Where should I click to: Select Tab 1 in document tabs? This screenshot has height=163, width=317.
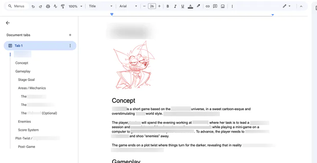coord(40,46)
